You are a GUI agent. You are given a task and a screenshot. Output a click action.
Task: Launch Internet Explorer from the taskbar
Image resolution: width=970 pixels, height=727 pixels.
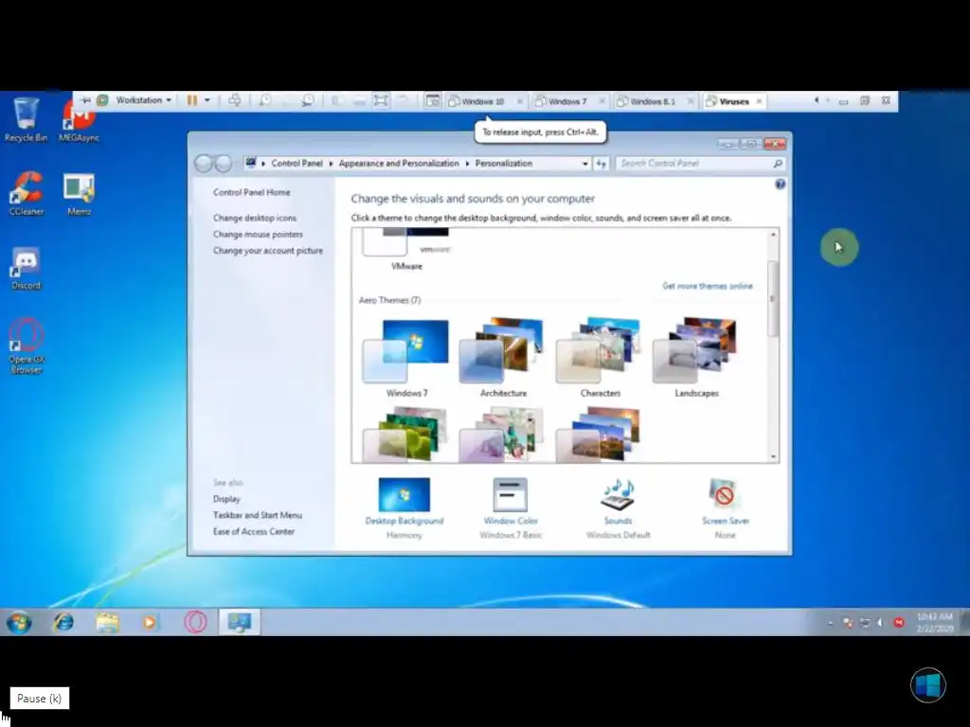tap(63, 622)
